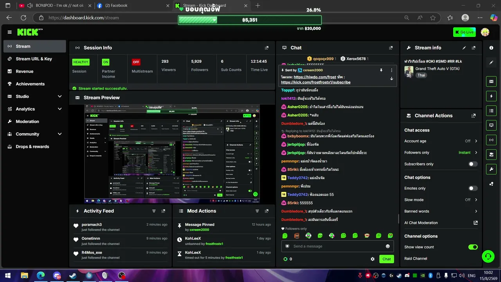The width and height of the screenshot is (501, 282).
Task: Toggle the wrench Stream info widget icon
Action: (x=491, y=169)
